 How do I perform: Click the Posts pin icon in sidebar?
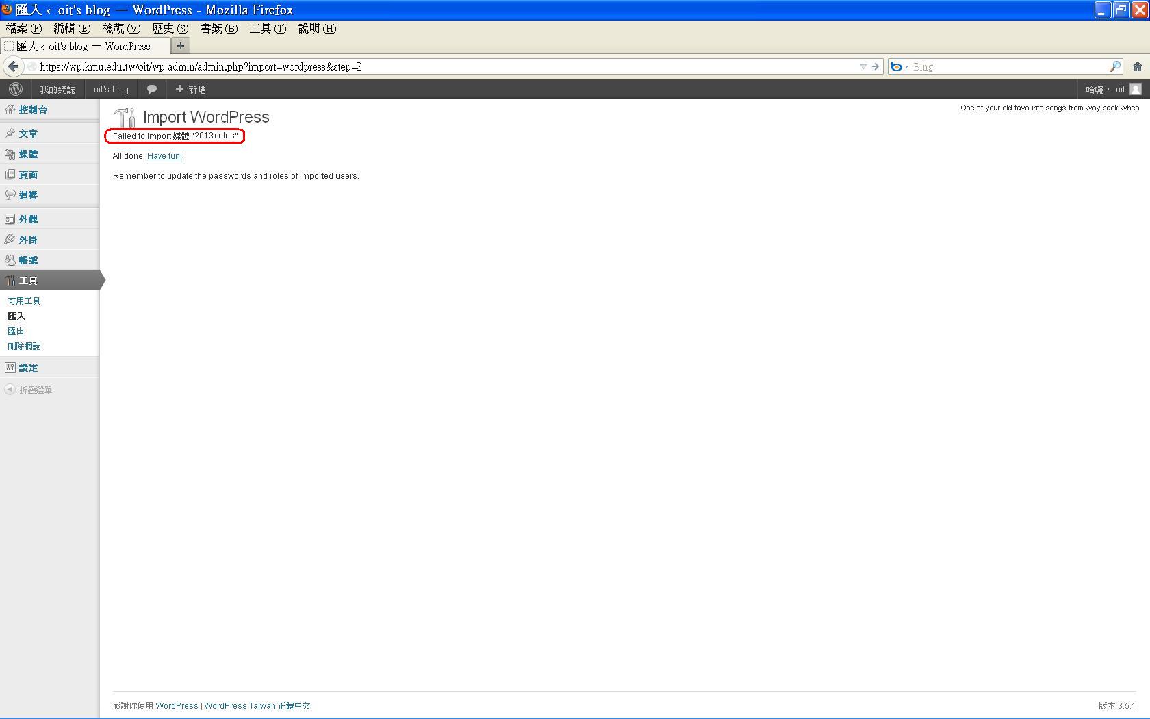(10, 134)
